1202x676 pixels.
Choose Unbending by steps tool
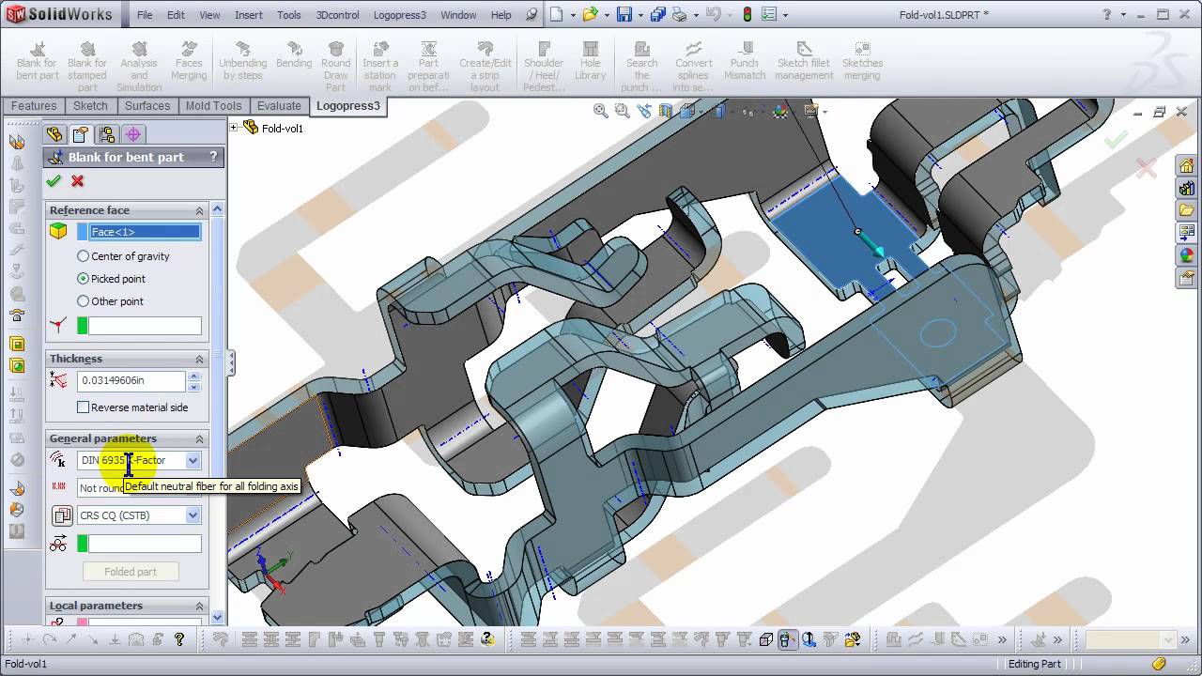[x=243, y=62]
